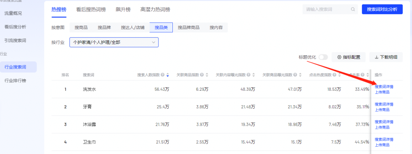Open 指标配置 metrics configuration
This screenshot has width=412, height=154.
click(x=349, y=57)
